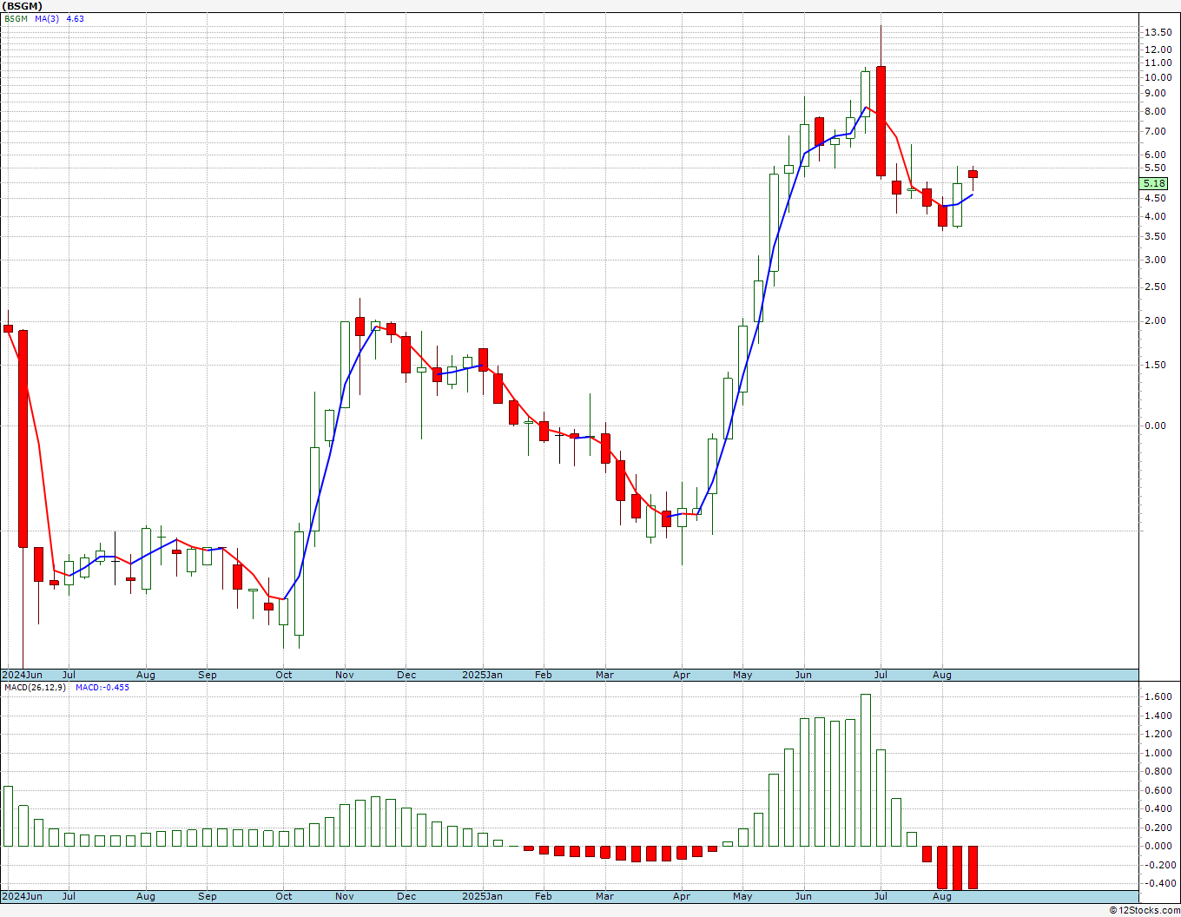The width and height of the screenshot is (1181, 917).
Task: Select the large red candle in early July 2025
Action: coord(881,121)
